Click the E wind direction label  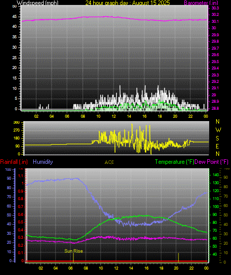tap(217, 146)
